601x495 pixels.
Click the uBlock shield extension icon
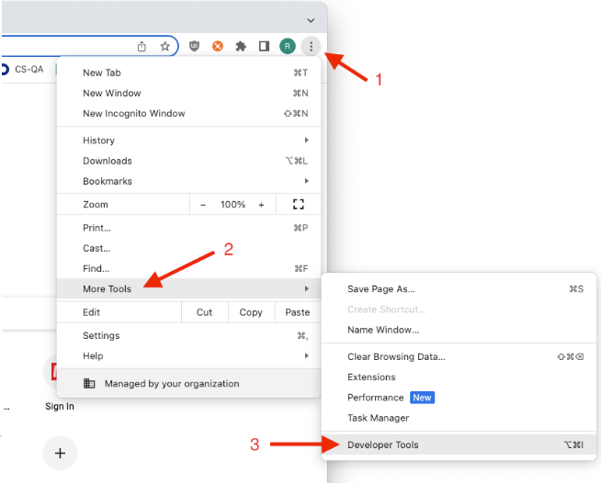194,46
